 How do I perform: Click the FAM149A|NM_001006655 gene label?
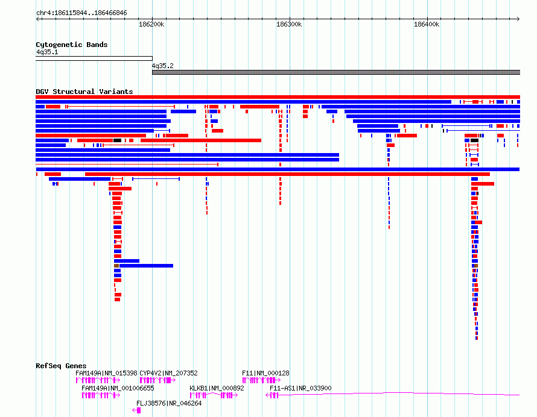118,388
